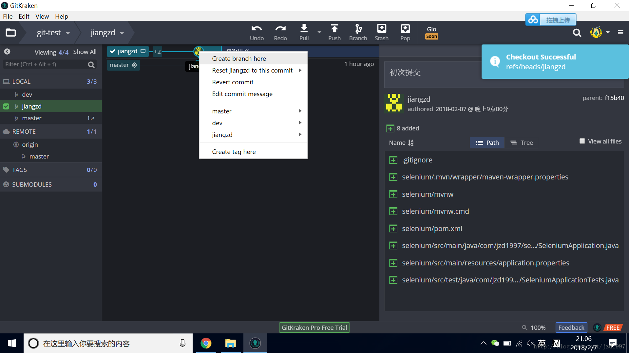Stash changes using the Stash icon
629x353 pixels.
pyautogui.click(x=382, y=32)
